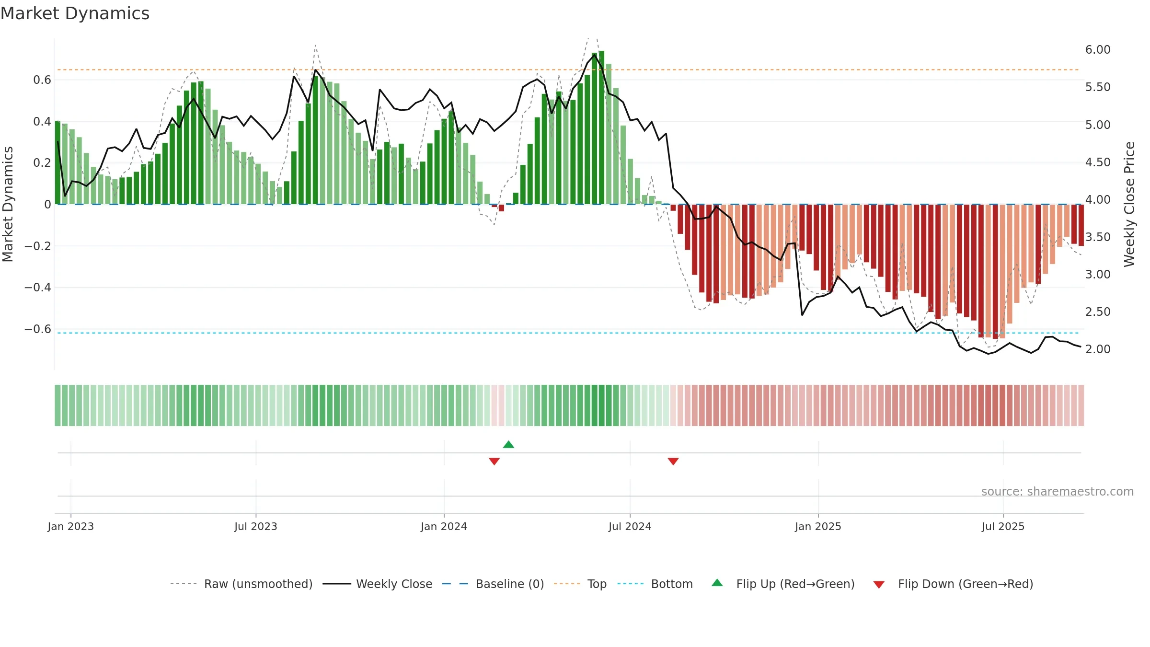Toggle the Weekly Close legend entry

coord(378,584)
